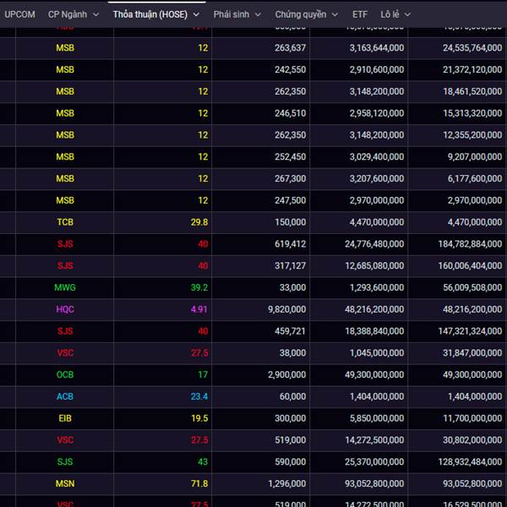Screen dimensions: 507x507
Task: Click MWG price 39.2
Action: pos(199,287)
